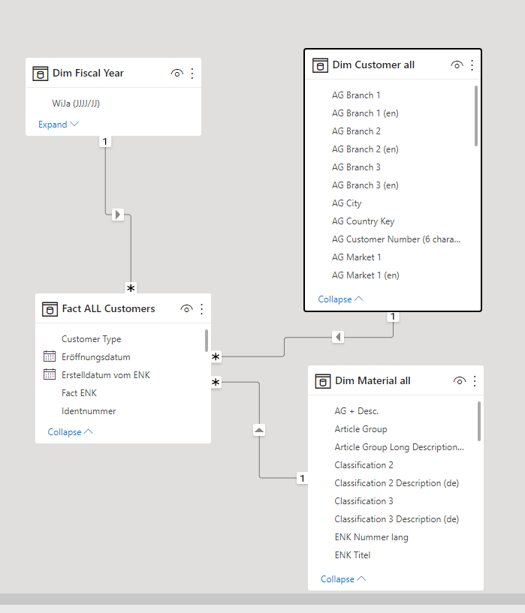Viewport: 525px width, 613px height.
Task: Click the horizontal canvas scrollbar at bottom
Action: tap(263, 599)
